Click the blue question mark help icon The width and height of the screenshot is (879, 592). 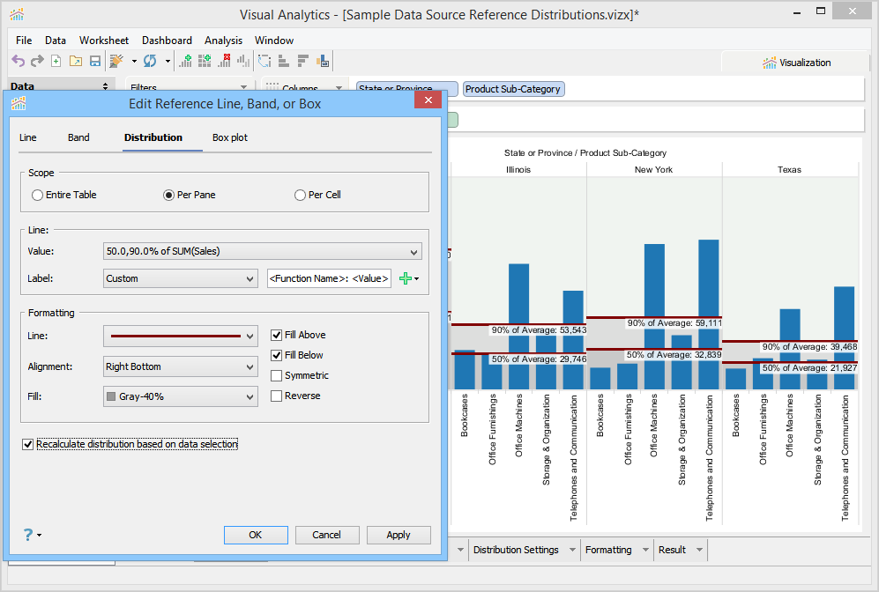(28, 535)
